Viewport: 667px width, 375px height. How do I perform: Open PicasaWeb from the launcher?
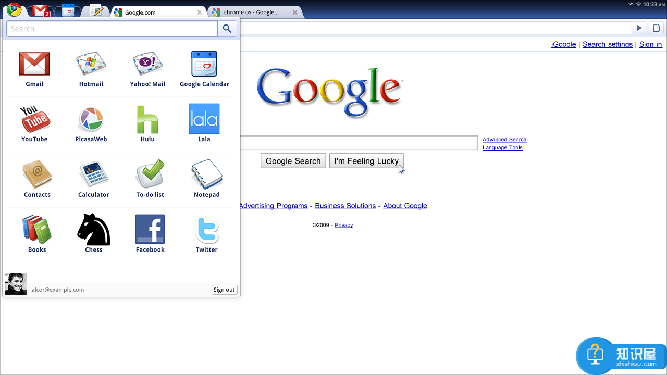pyautogui.click(x=91, y=120)
